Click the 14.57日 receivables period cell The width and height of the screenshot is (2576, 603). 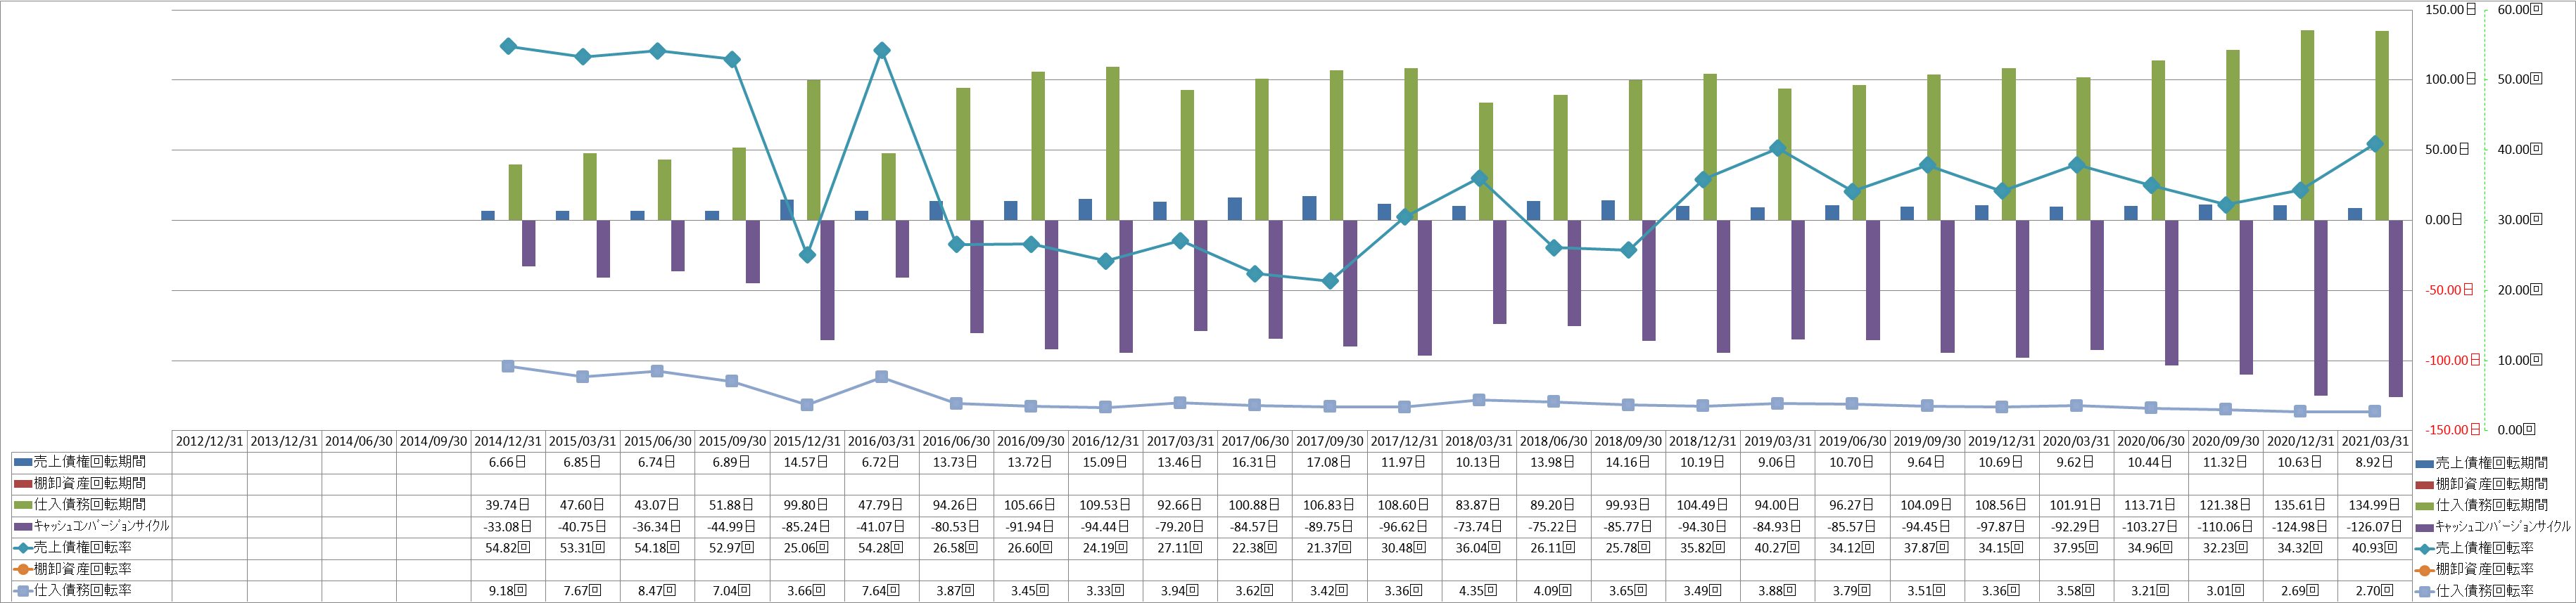807,462
